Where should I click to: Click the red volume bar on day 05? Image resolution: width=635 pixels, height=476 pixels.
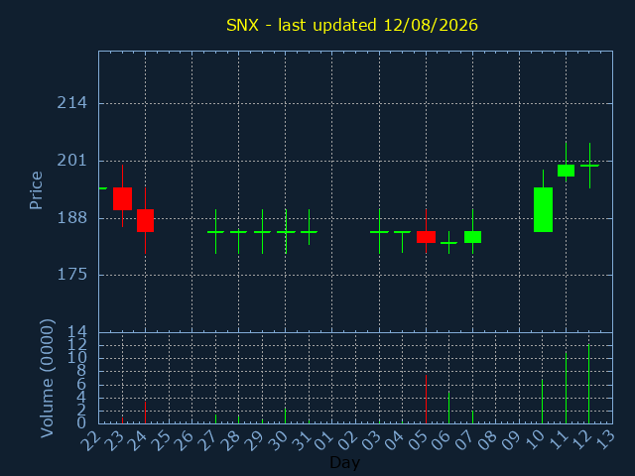426,400
